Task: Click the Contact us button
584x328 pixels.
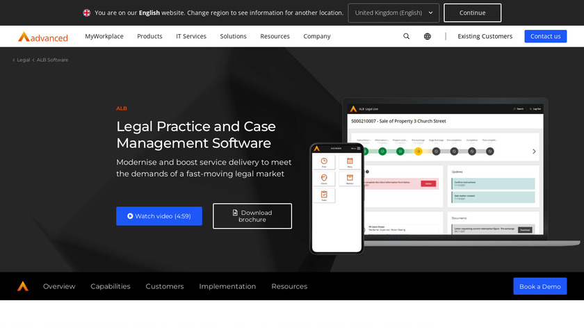Action: [x=545, y=36]
